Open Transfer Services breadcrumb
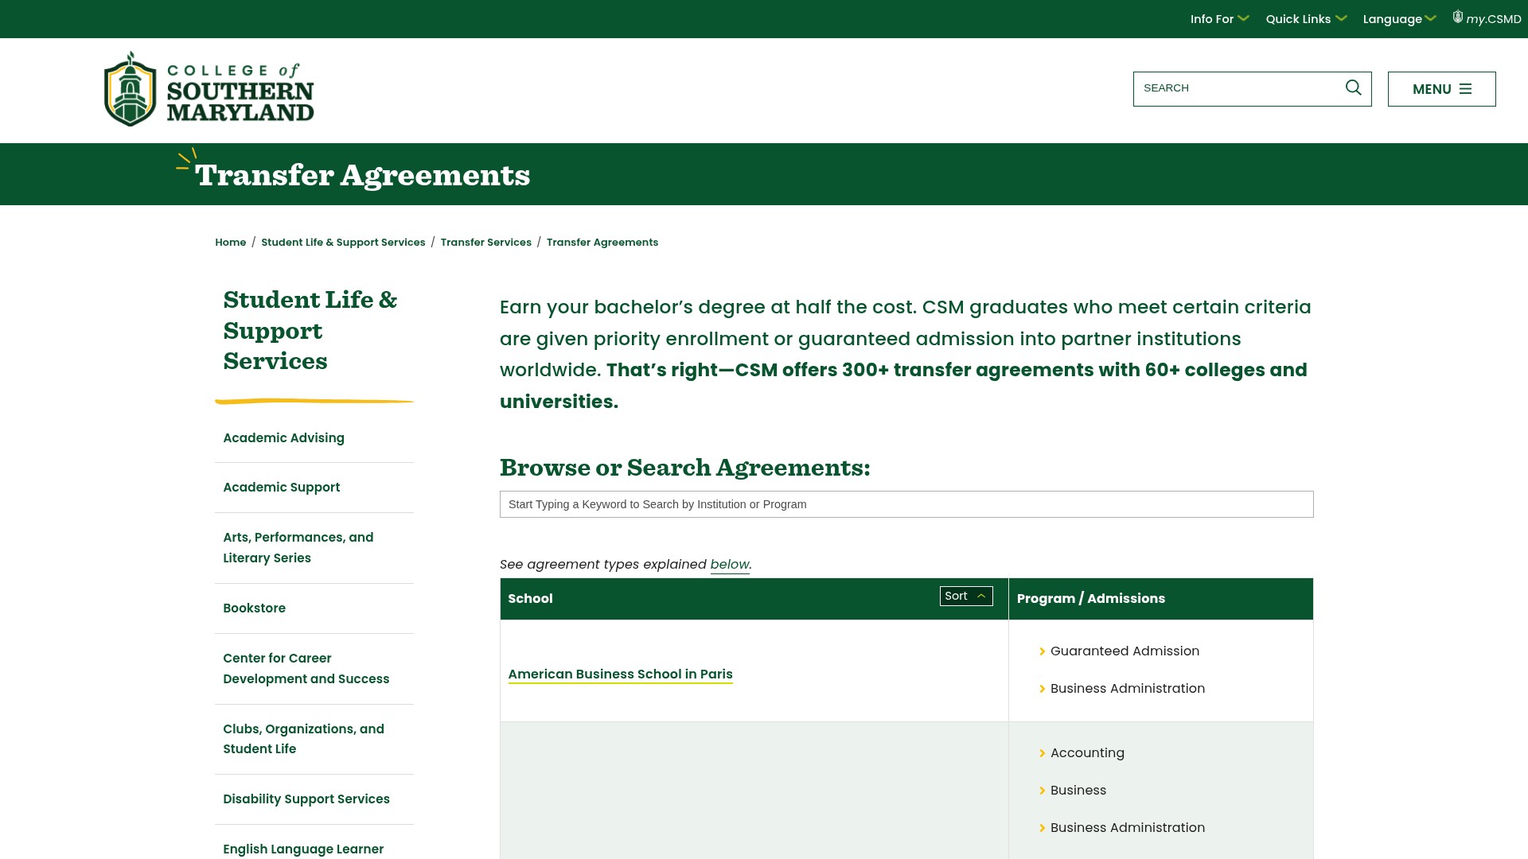The width and height of the screenshot is (1528, 859). click(486, 243)
